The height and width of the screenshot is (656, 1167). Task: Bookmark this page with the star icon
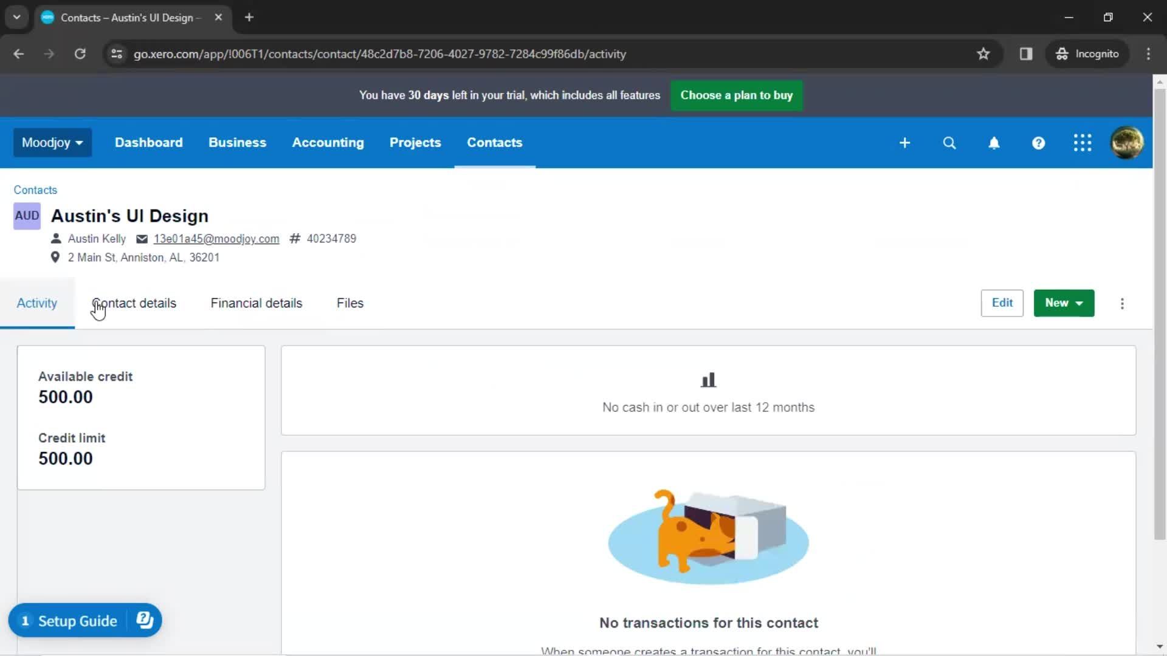(x=983, y=54)
